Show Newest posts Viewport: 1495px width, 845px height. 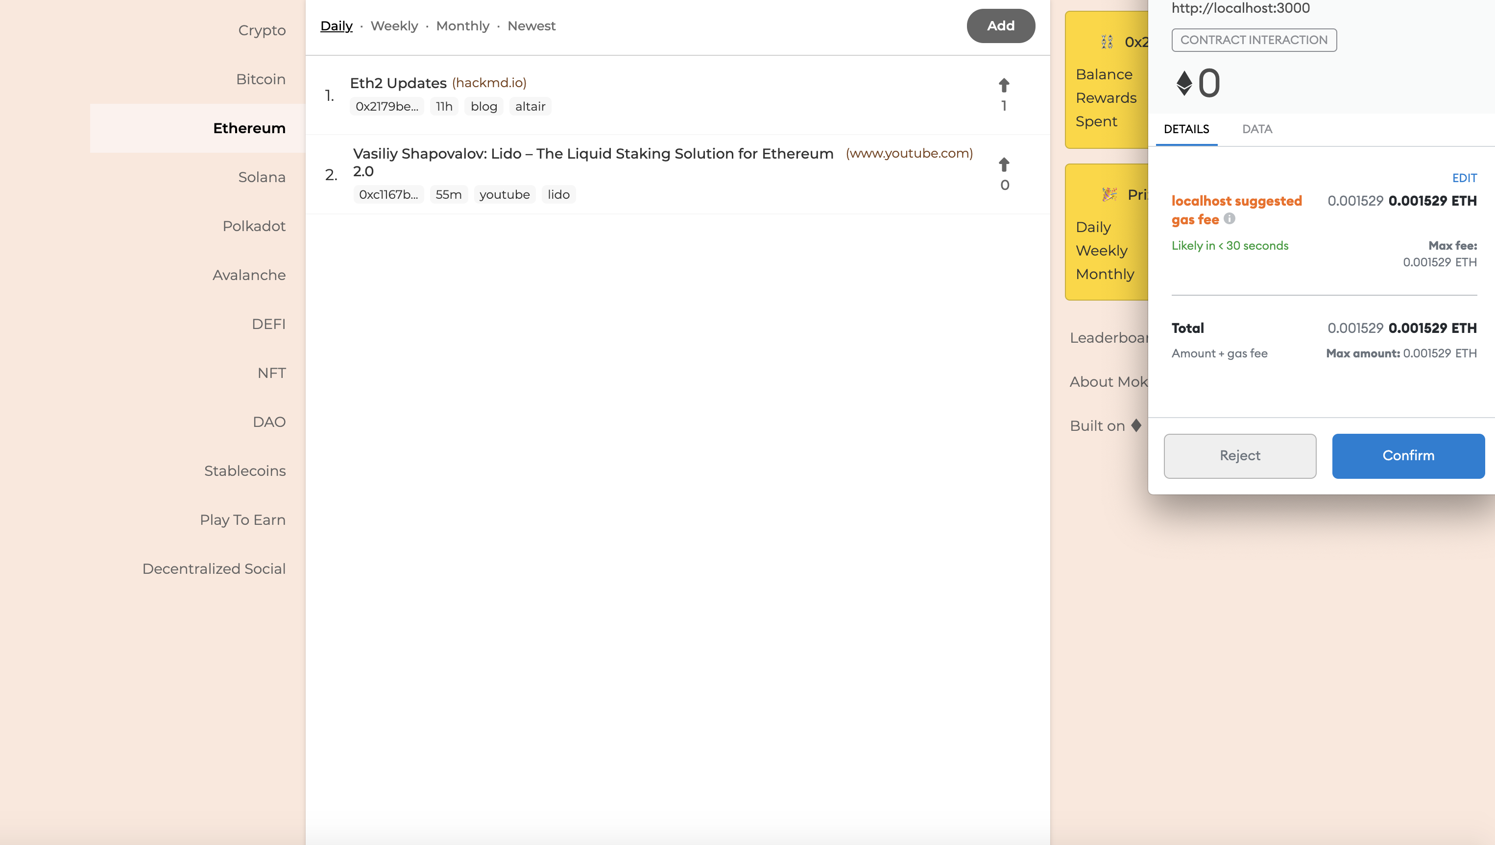tap(531, 26)
